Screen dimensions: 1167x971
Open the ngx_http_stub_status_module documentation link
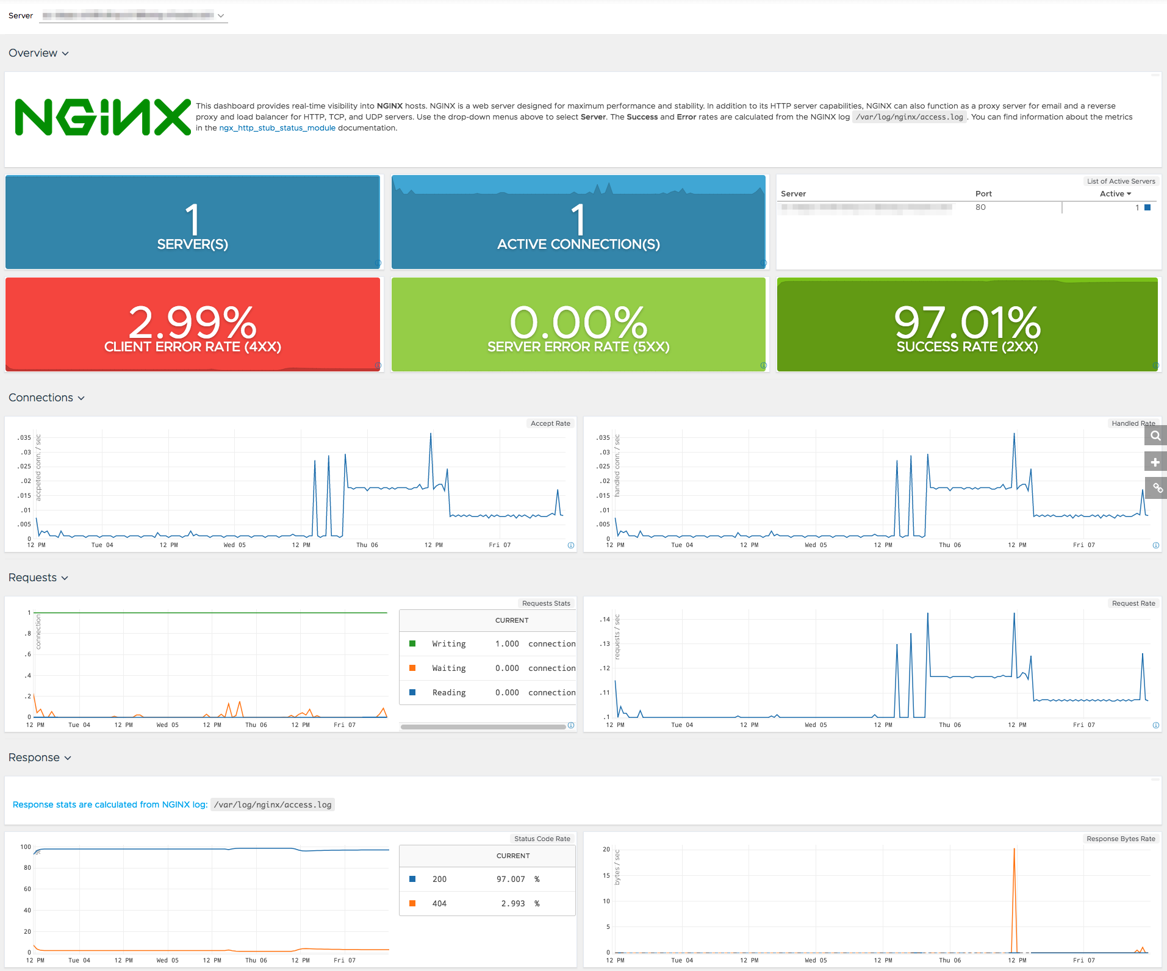point(277,128)
